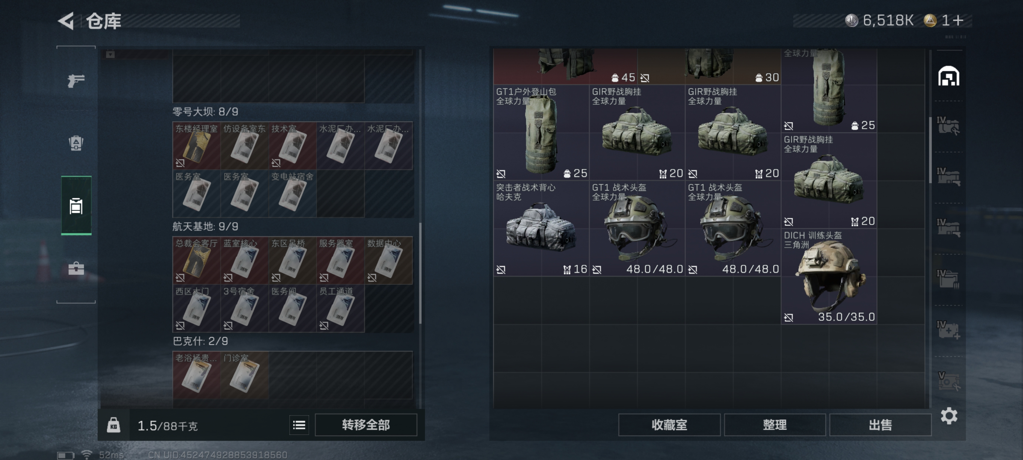The height and width of the screenshot is (460, 1023).
Task: Click the list view icon beside 转移全部
Action: [x=299, y=425]
